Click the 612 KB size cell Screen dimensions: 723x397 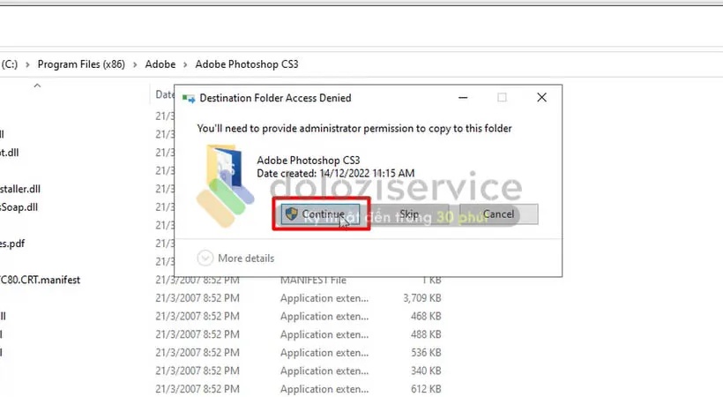pyautogui.click(x=426, y=389)
